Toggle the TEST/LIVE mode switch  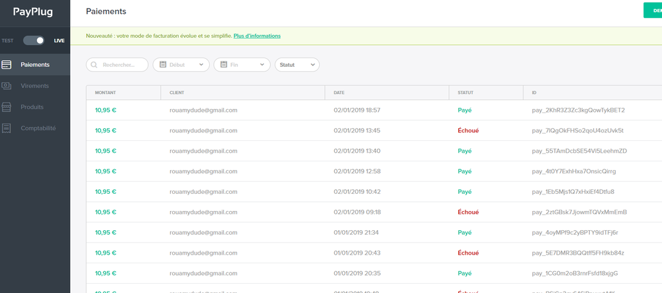point(34,40)
